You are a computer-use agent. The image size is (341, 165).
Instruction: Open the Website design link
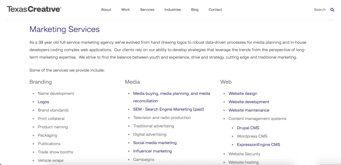(x=243, y=94)
